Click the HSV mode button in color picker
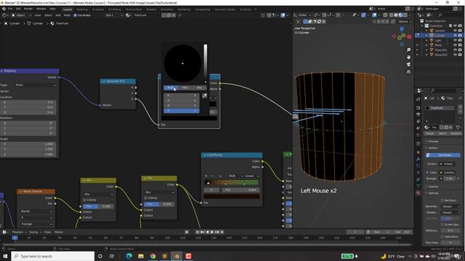Screen dimensions: 465x261 (185, 88)
